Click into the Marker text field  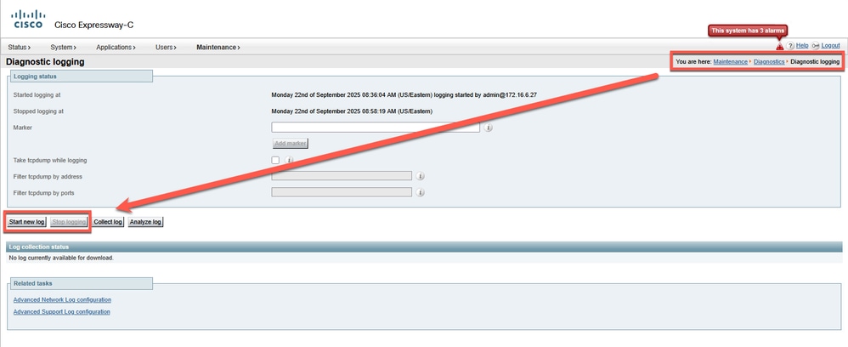pyautogui.click(x=376, y=128)
